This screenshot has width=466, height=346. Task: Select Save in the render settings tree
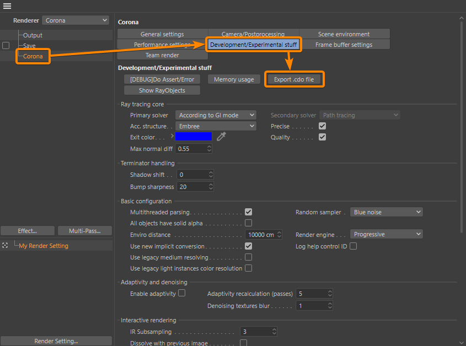pos(29,46)
